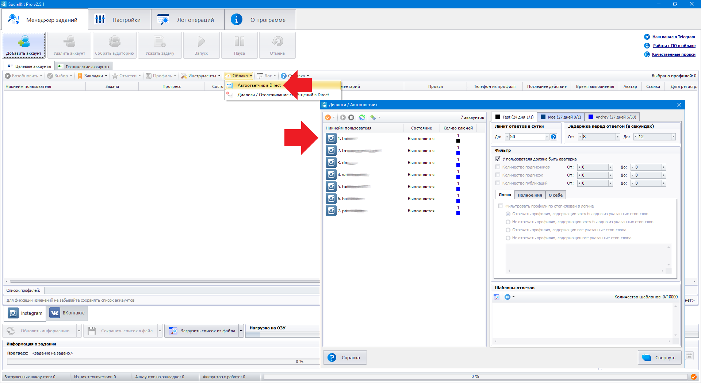Click Загрузить список из файла button
701x383 pixels.
(x=202, y=331)
